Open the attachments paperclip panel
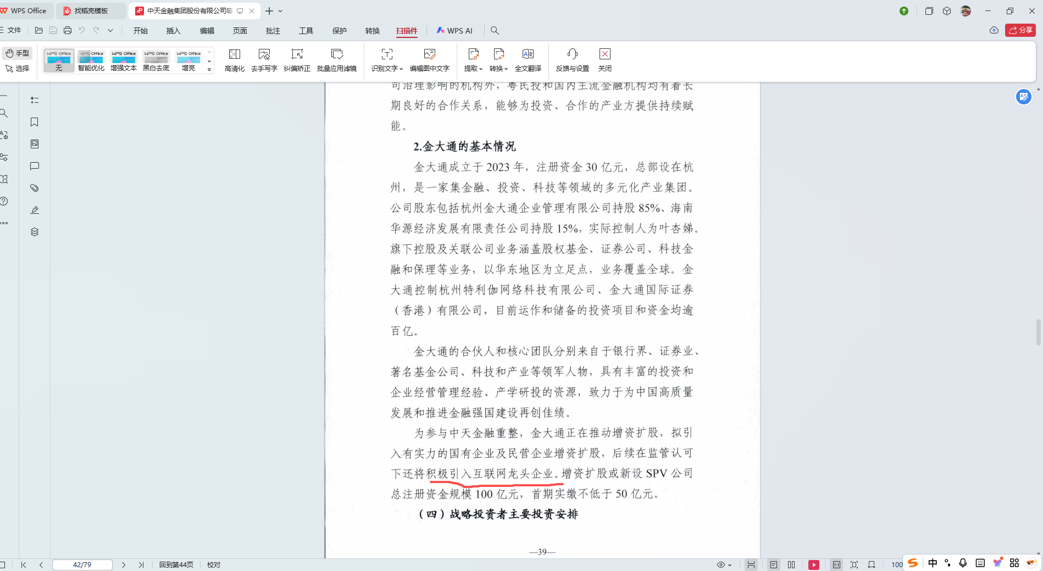The width and height of the screenshot is (1043, 571). (x=35, y=188)
